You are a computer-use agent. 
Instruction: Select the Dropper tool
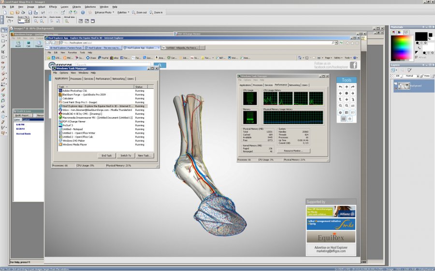[3, 46]
